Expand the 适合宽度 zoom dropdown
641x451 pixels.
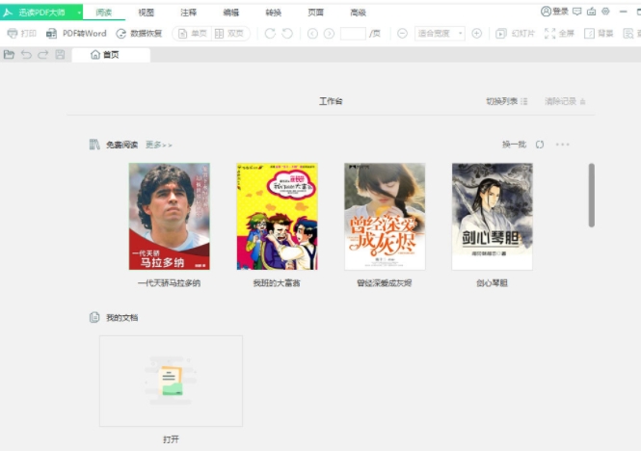pyautogui.click(x=459, y=34)
